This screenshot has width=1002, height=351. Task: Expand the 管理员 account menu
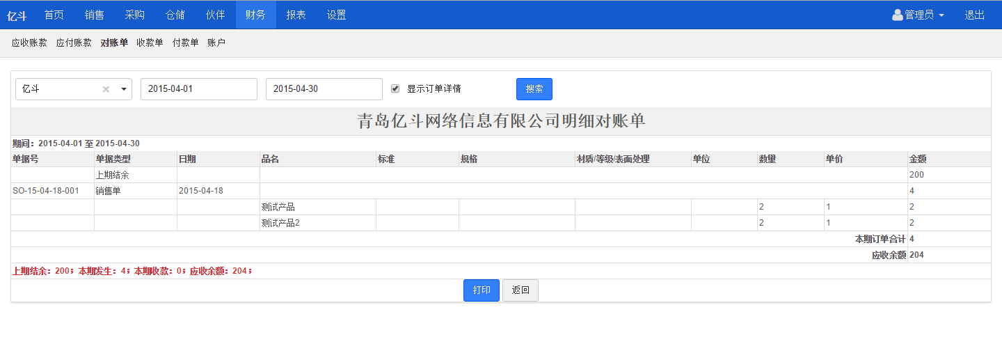[x=918, y=15]
